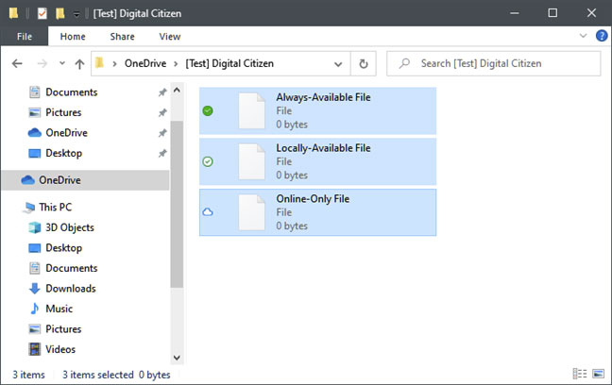Select the Online-Only File

coord(317,212)
